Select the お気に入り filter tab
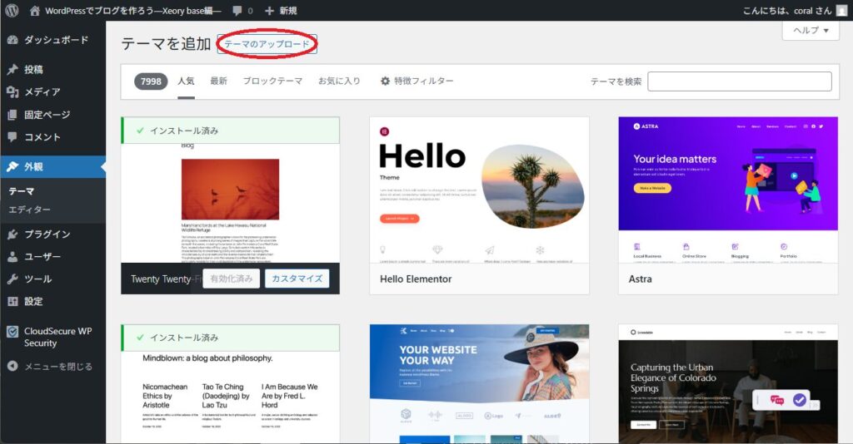The width and height of the screenshot is (853, 444). click(340, 81)
